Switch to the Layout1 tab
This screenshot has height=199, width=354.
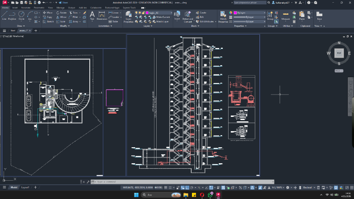click(25, 187)
